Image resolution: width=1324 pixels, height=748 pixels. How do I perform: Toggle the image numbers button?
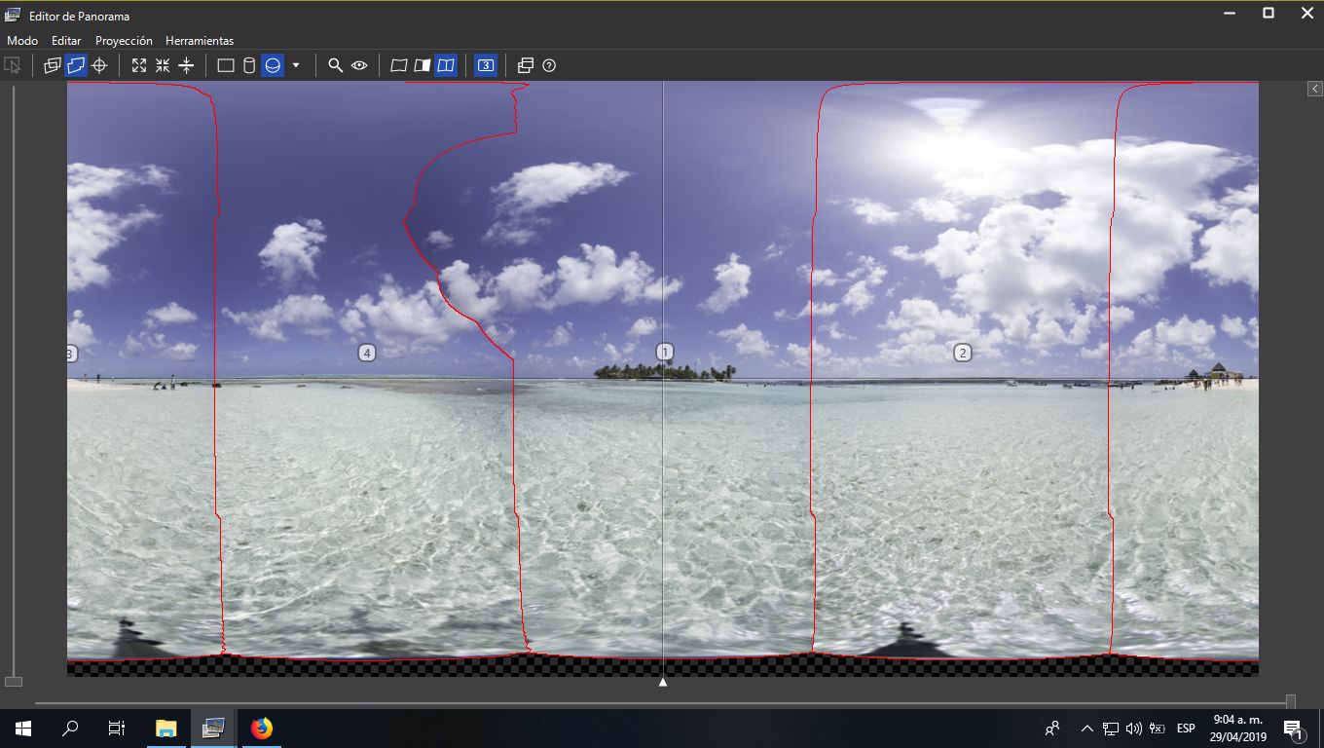pos(485,65)
